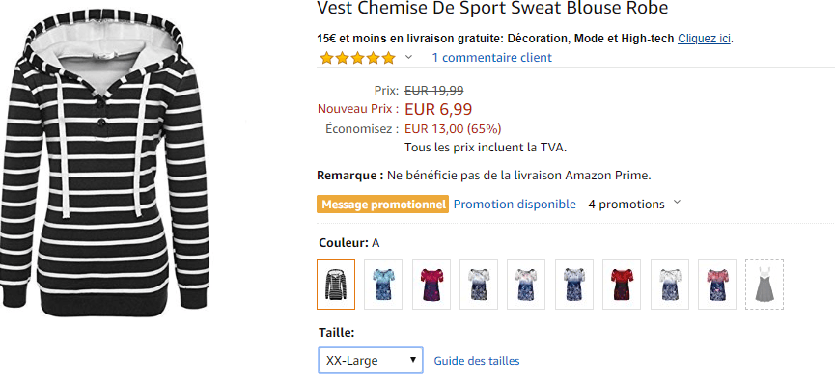The image size is (835, 382).
Task: Expand the star rating breakdown chevron
Action: (408, 57)
